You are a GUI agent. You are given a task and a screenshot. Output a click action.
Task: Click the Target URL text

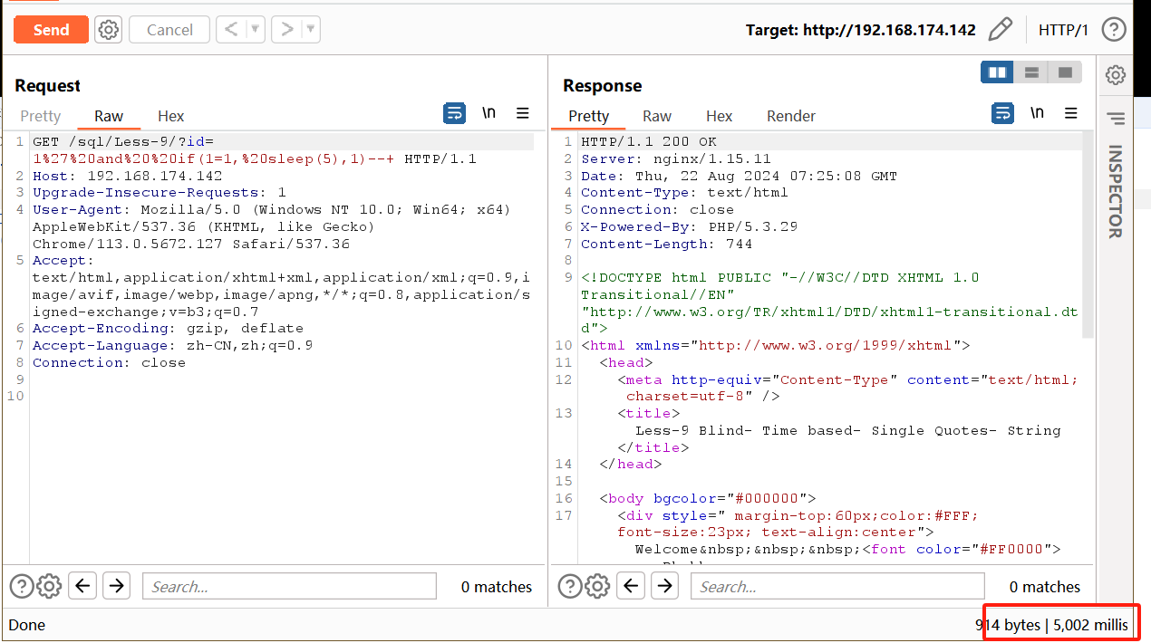(861, 30)
